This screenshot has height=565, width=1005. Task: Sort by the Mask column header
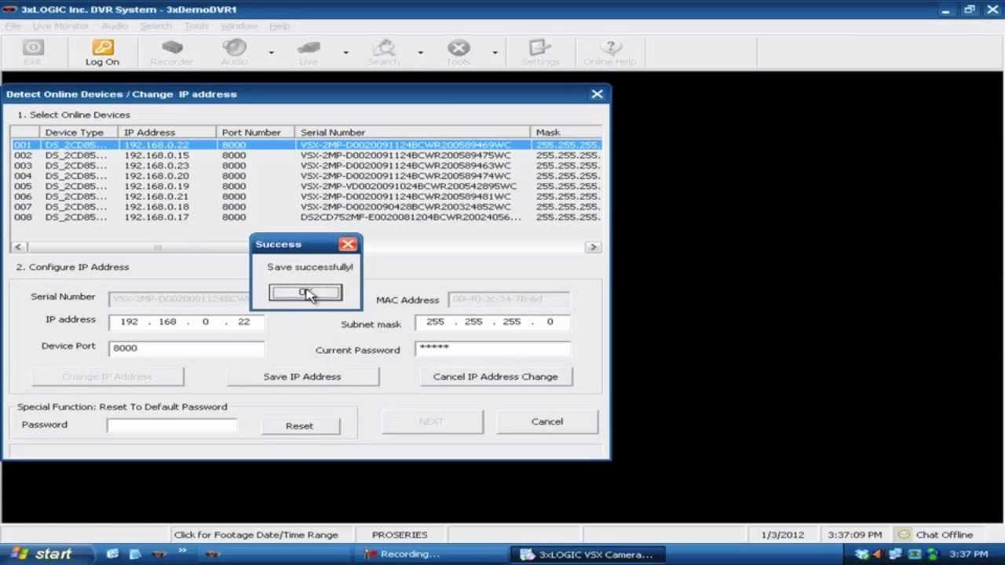566,133
